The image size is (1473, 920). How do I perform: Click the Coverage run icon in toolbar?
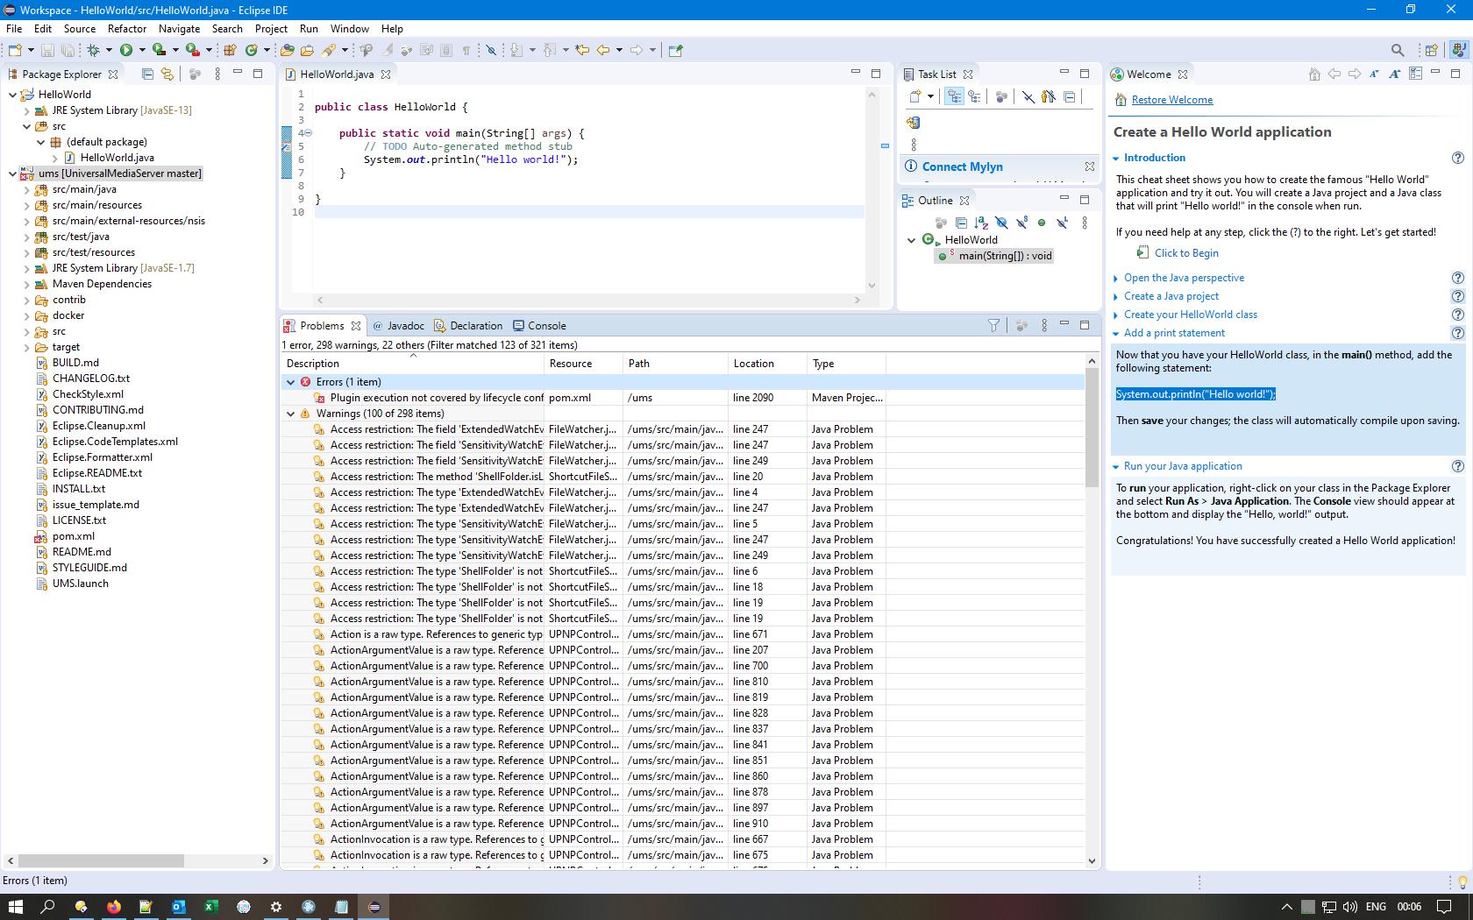click(159, 50)
